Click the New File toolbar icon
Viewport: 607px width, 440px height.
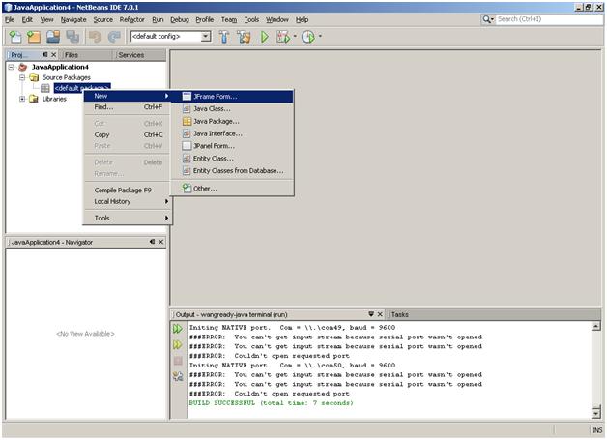pos(15,37)
